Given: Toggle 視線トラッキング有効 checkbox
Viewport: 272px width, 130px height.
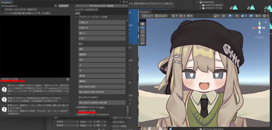Looking at the screenshot, I should 111,118.
